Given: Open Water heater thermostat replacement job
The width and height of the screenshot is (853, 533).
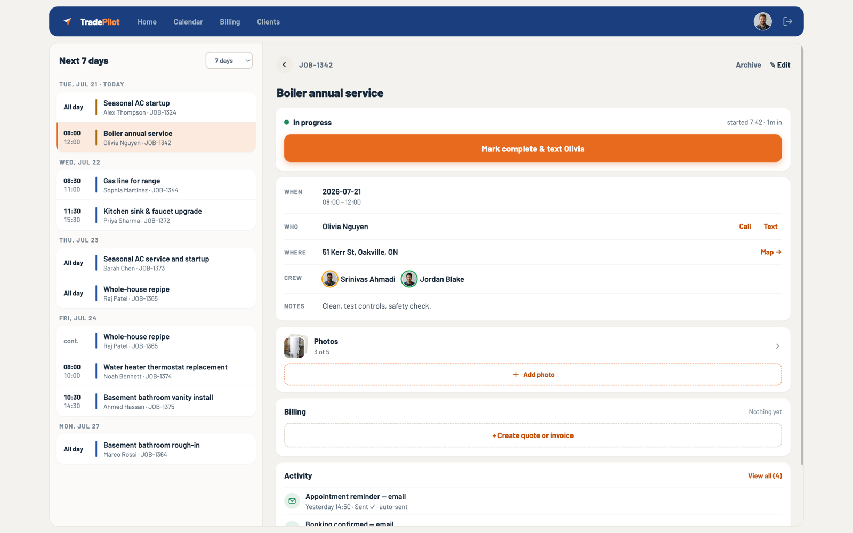Looking at the screenshot, I should (x=156, y=371).
